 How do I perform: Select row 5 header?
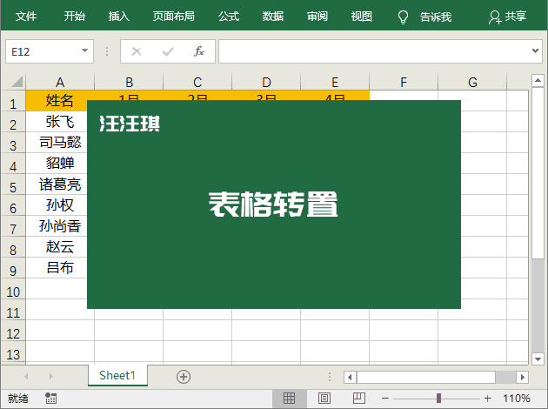(x=13, y=184)
